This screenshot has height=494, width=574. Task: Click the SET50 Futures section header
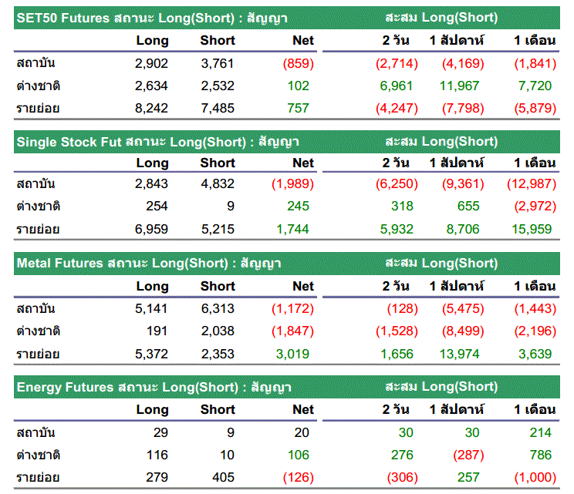pyautogui.click(x=147, y=17)
